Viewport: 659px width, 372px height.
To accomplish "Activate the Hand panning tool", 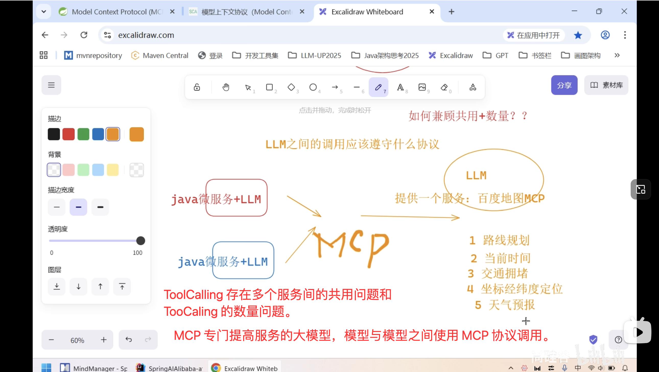I will click(x=225, y=87).
